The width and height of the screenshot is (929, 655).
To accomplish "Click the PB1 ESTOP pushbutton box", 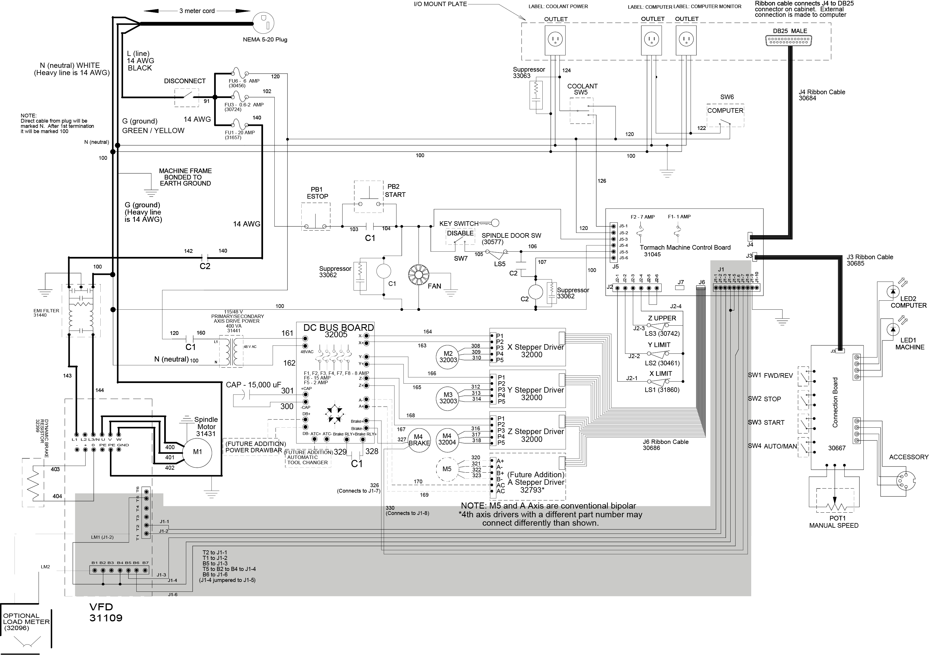I will click(316, 216).
